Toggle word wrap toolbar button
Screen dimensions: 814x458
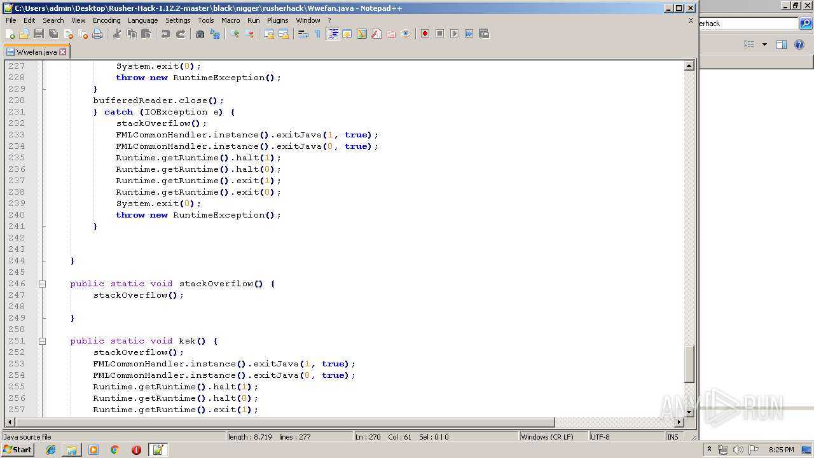(x=303, y=34)
